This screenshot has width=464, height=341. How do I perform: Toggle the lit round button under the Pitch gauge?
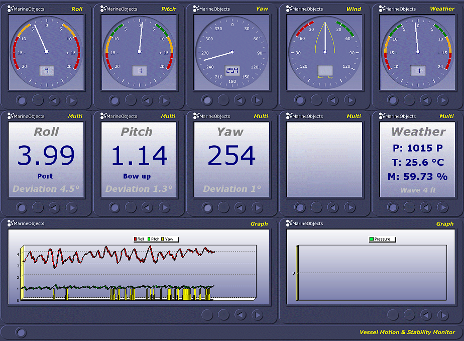pos(114,100)
